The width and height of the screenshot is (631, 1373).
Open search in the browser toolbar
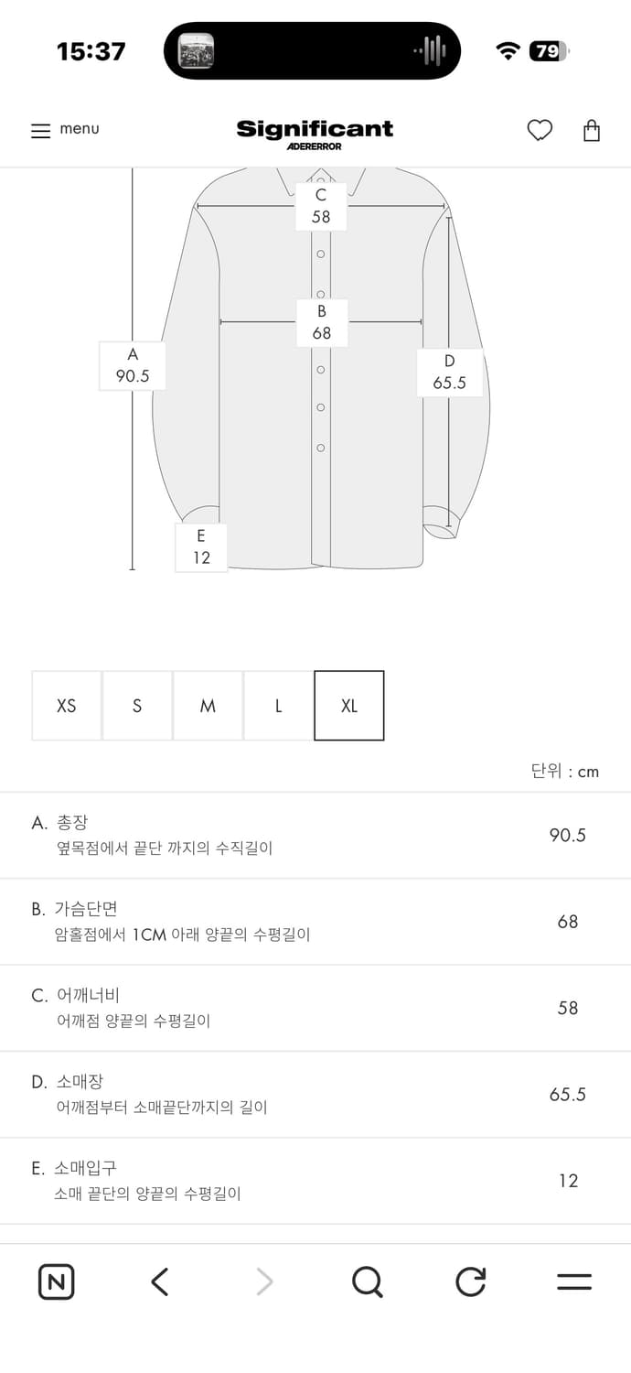pyautogui.click(x=367, y=1281)
